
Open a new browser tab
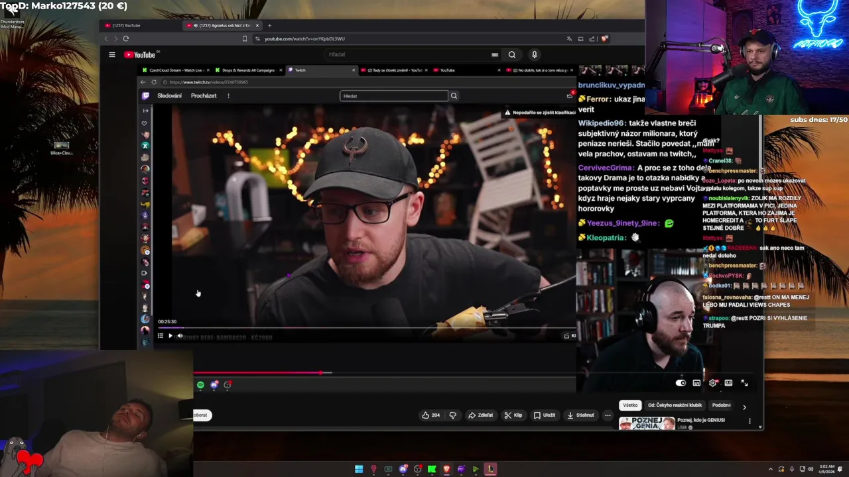coord(269,25)
